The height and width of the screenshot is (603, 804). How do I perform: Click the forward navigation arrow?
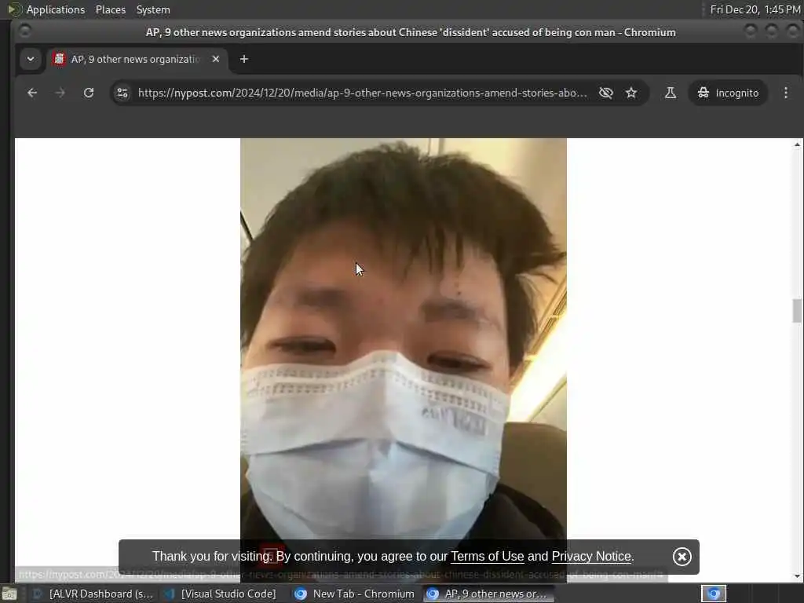(60, 93)
